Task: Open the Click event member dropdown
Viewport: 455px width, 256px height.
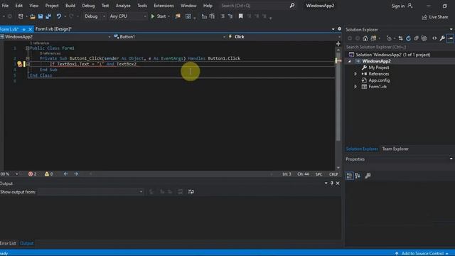Action: tap(284, 37)
